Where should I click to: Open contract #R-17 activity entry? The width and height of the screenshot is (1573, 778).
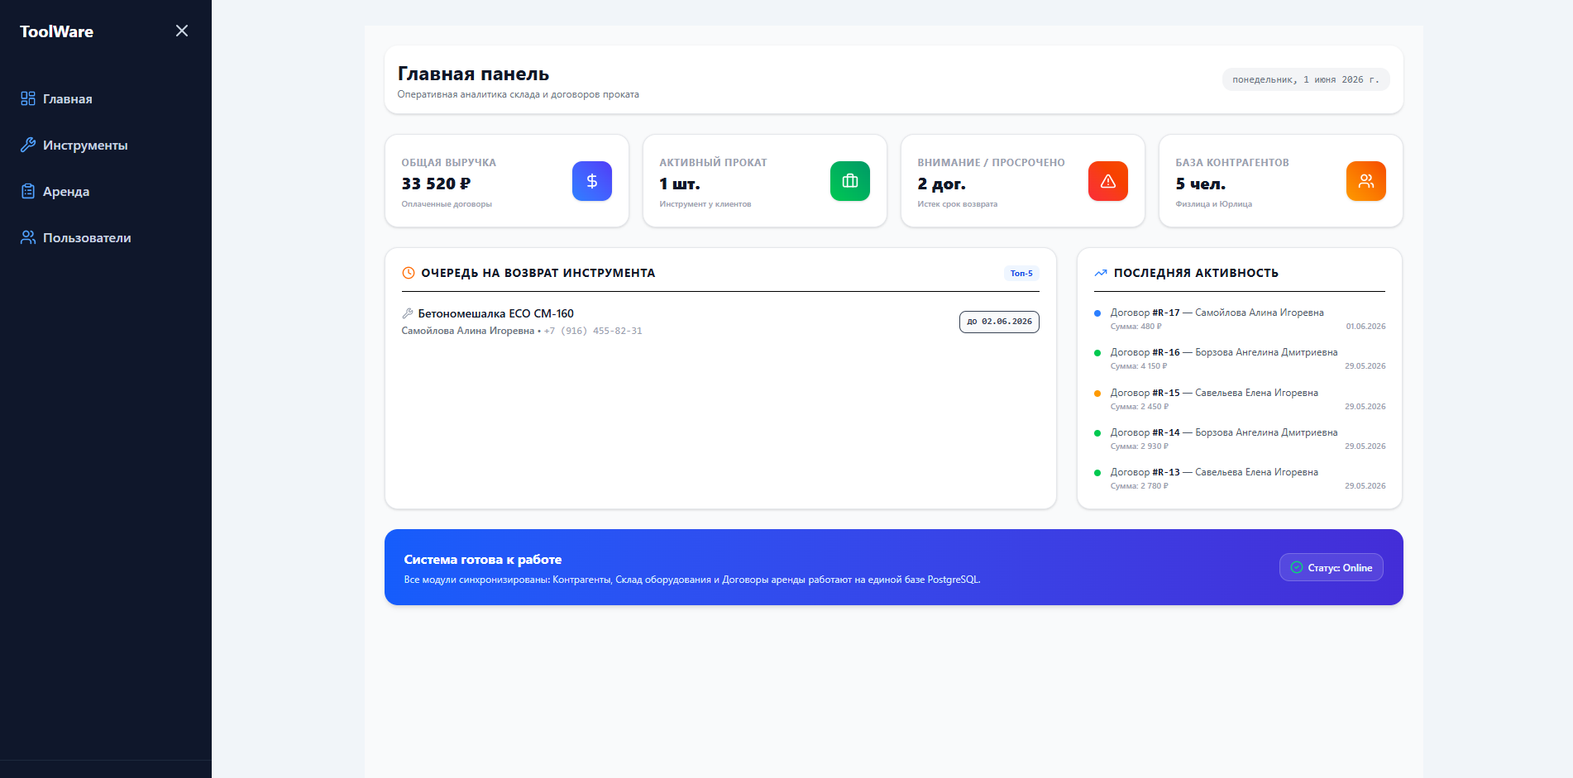(1240, 318)
